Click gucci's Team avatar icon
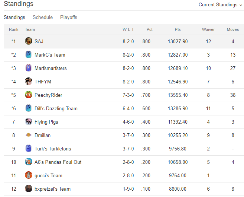 (29, 175)
